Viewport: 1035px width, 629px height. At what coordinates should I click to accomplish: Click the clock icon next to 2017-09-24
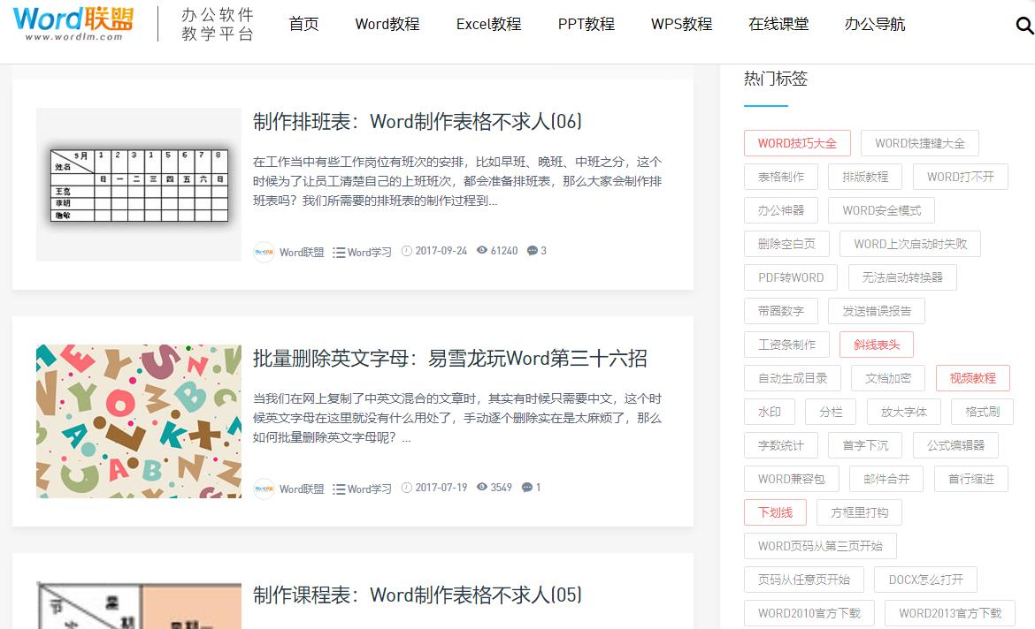405,251
